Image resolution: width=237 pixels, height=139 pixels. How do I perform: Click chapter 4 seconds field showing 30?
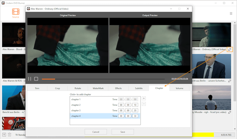pyautogui.click(x=135, y=116)
